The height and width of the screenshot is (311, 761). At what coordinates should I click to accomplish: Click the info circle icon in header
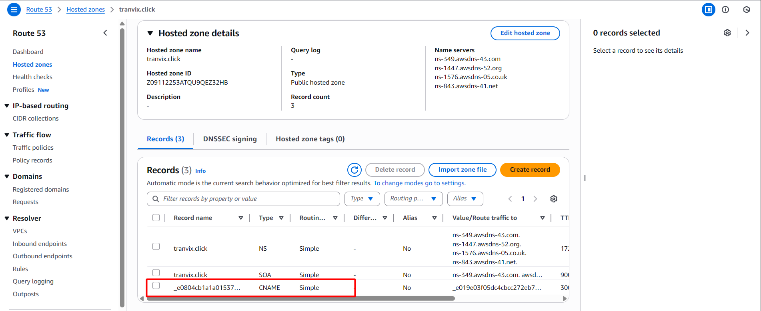coord(725,10)
